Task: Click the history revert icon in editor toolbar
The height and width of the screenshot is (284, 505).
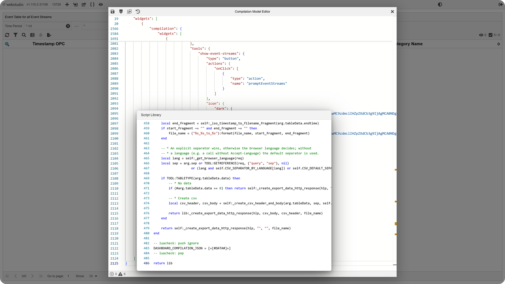Action: (x=138, y=12)
